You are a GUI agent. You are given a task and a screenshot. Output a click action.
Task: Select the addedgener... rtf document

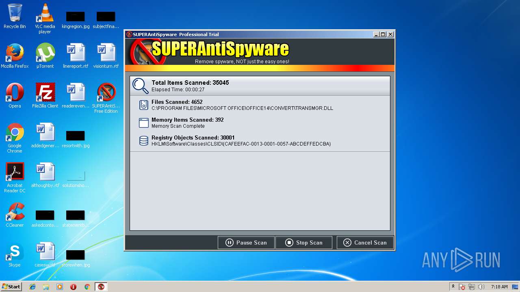(45, 135)
